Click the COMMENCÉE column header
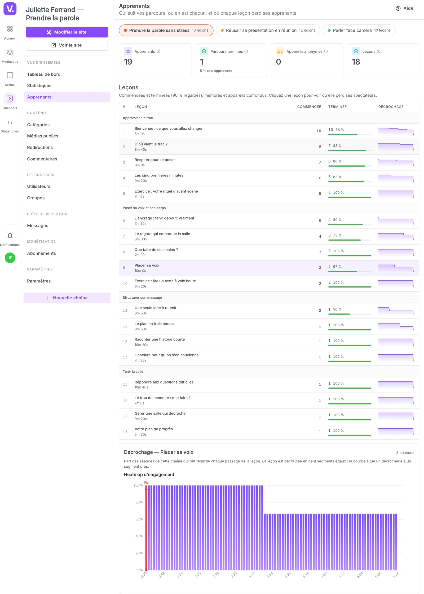Image resolution: width=424 pixels, height=594 pixels. [x=309, y=107]
